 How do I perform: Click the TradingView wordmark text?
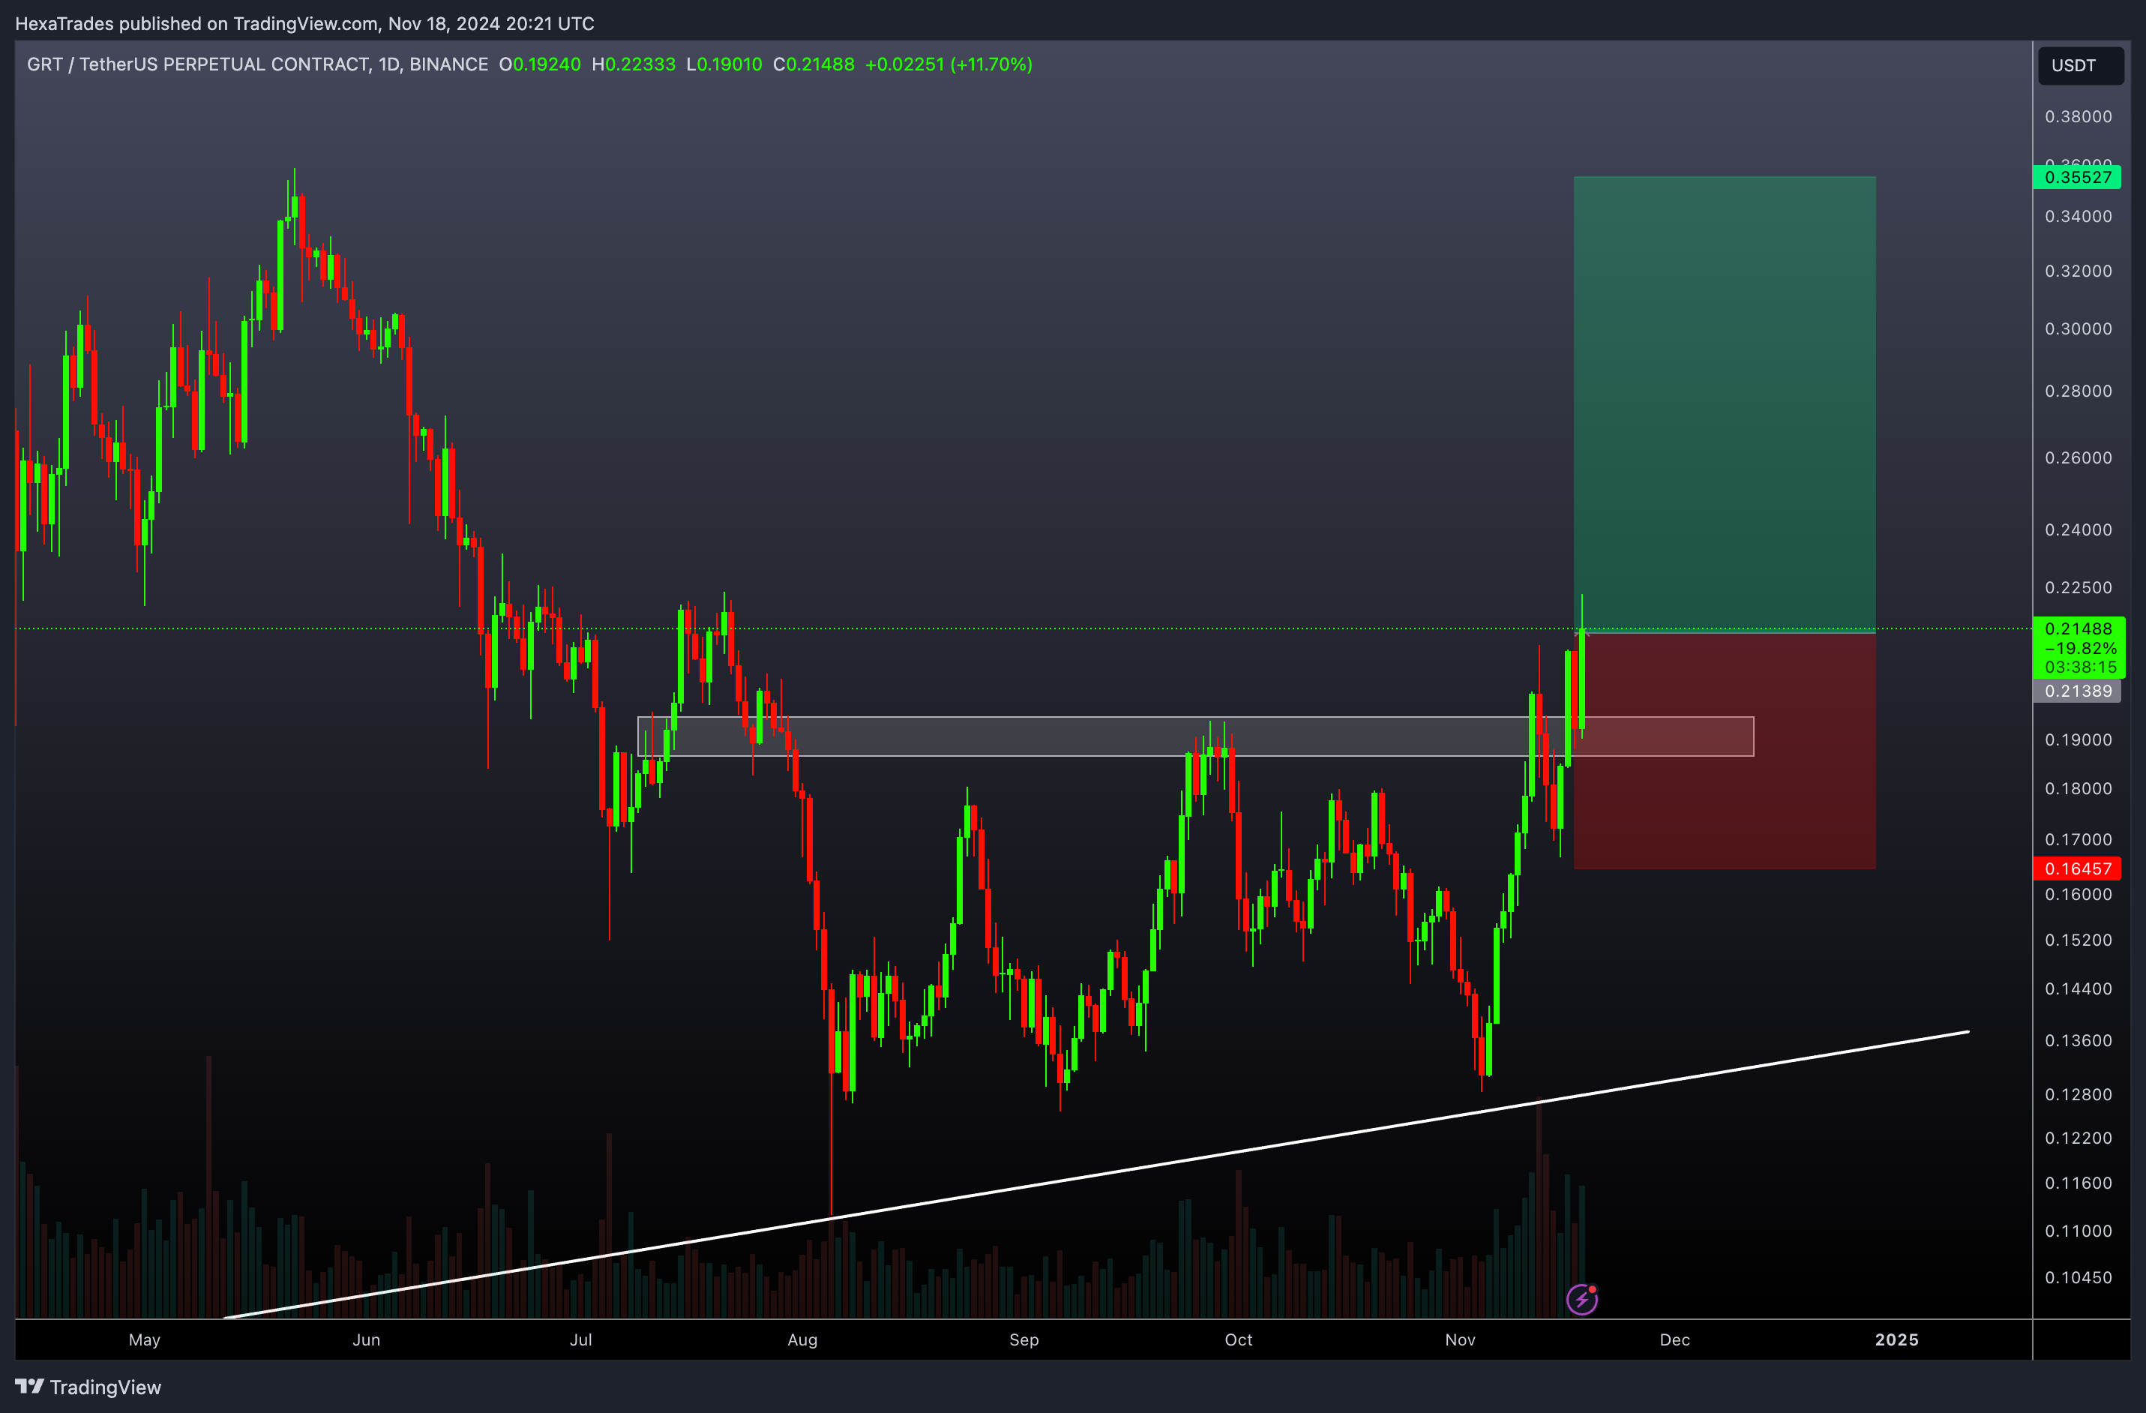pos(106,1387)
